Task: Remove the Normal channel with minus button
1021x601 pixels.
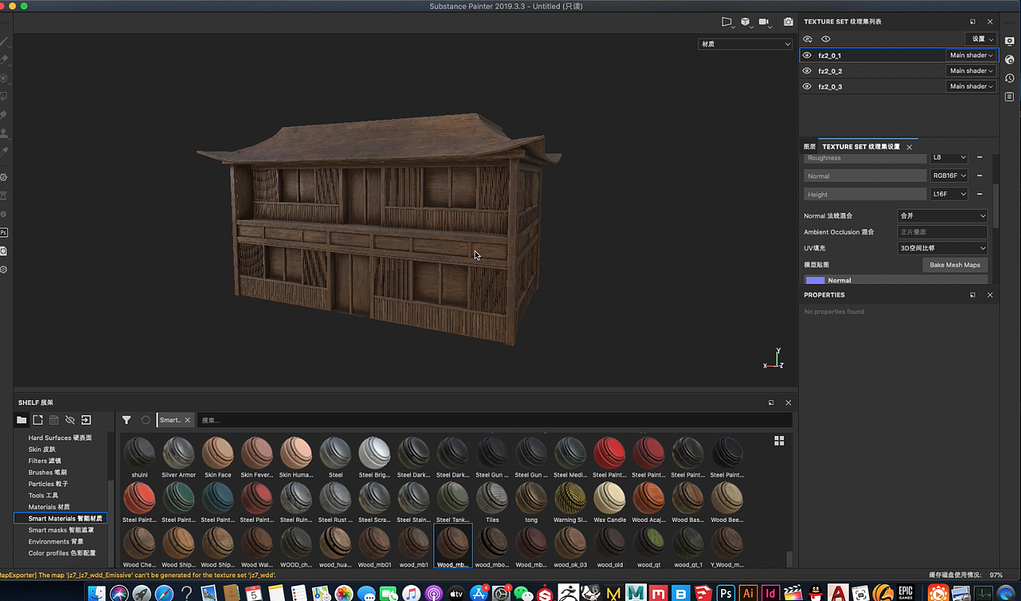Action: pyautogui.click(x=980, y=176)
